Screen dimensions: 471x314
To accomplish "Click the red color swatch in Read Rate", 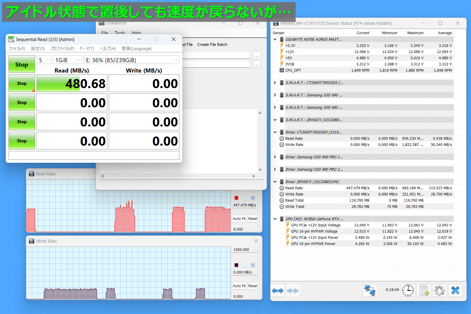I will click(236, 198).
